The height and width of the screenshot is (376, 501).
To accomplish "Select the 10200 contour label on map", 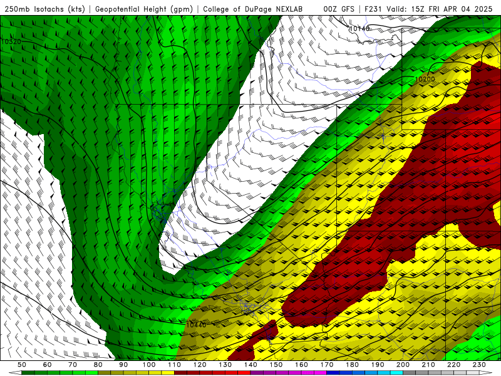I will click(x=425, y=79).
